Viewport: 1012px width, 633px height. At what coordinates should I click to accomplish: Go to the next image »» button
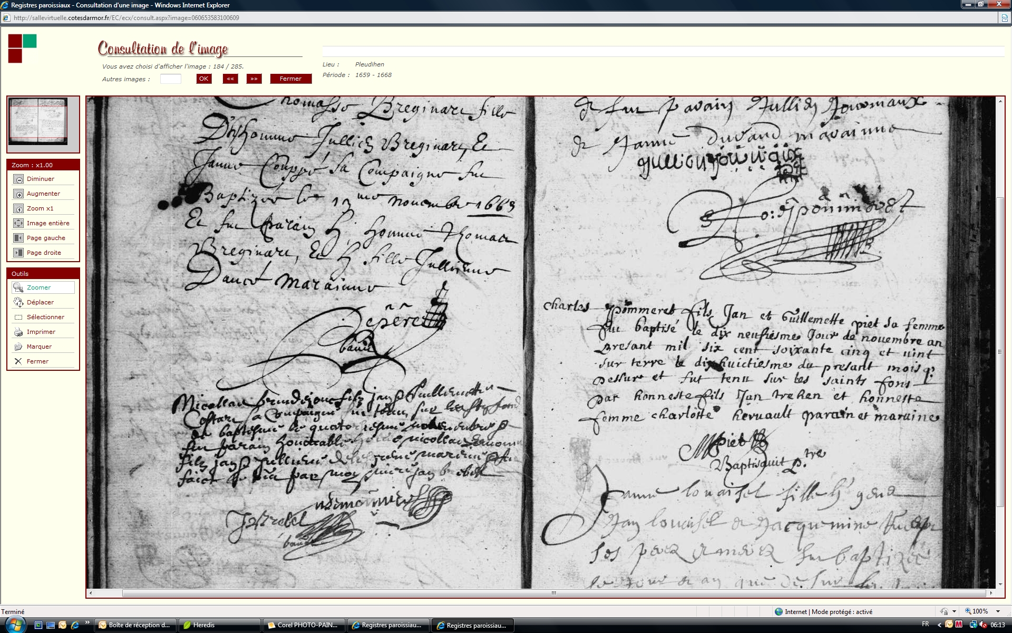254,79
